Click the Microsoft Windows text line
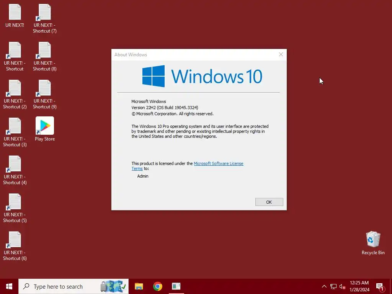The width and height of the screenshot is (392, 294). point(149,101)
